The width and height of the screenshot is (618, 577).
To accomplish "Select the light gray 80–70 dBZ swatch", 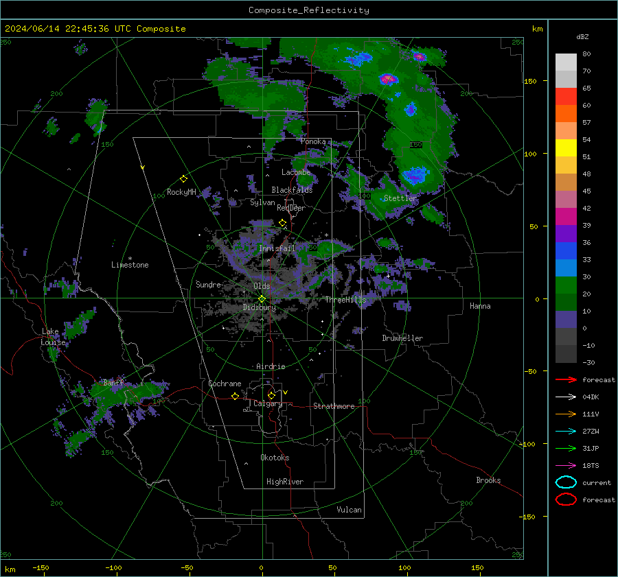I will pyautogui.click(x=566, y=62).
